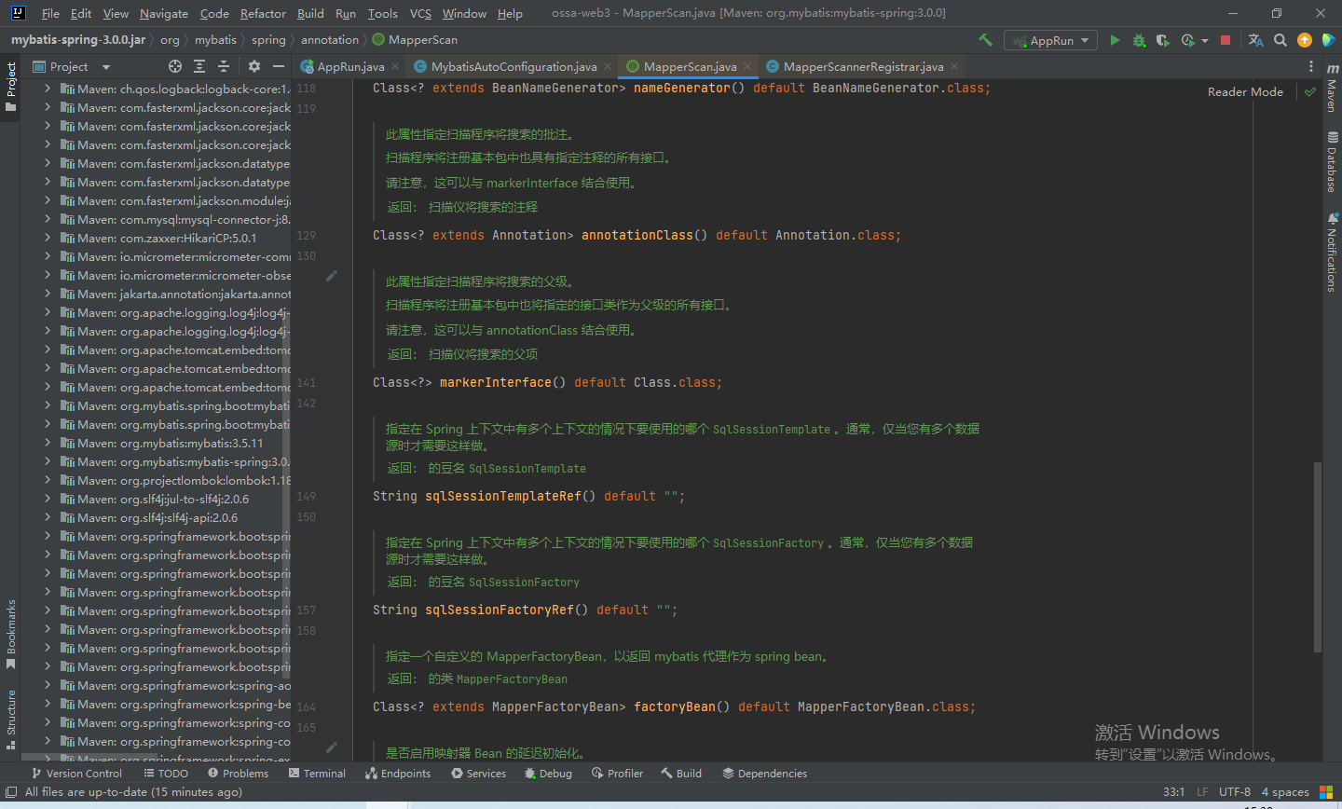Click the LF line separator indicator
The height and width of the screenshot is (809, 1342).
(x=1202, y=792)
